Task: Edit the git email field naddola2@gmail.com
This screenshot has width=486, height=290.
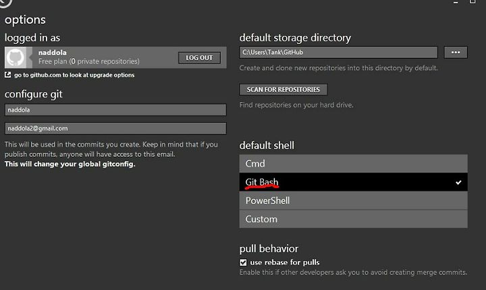Action: tap(115, 128)
